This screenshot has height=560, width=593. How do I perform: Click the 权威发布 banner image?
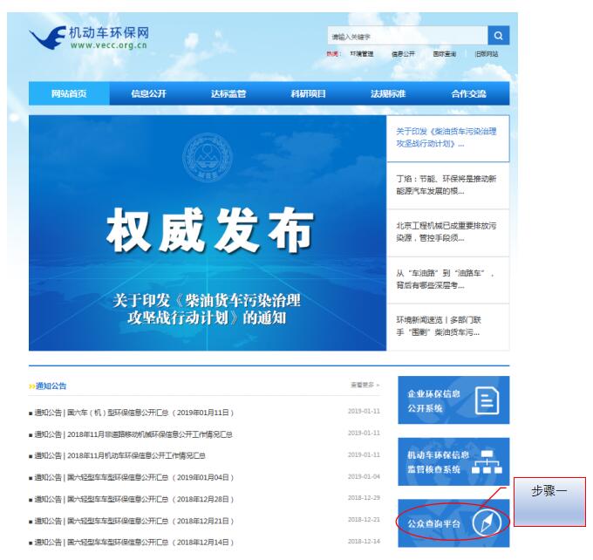(x=208, y=233)
